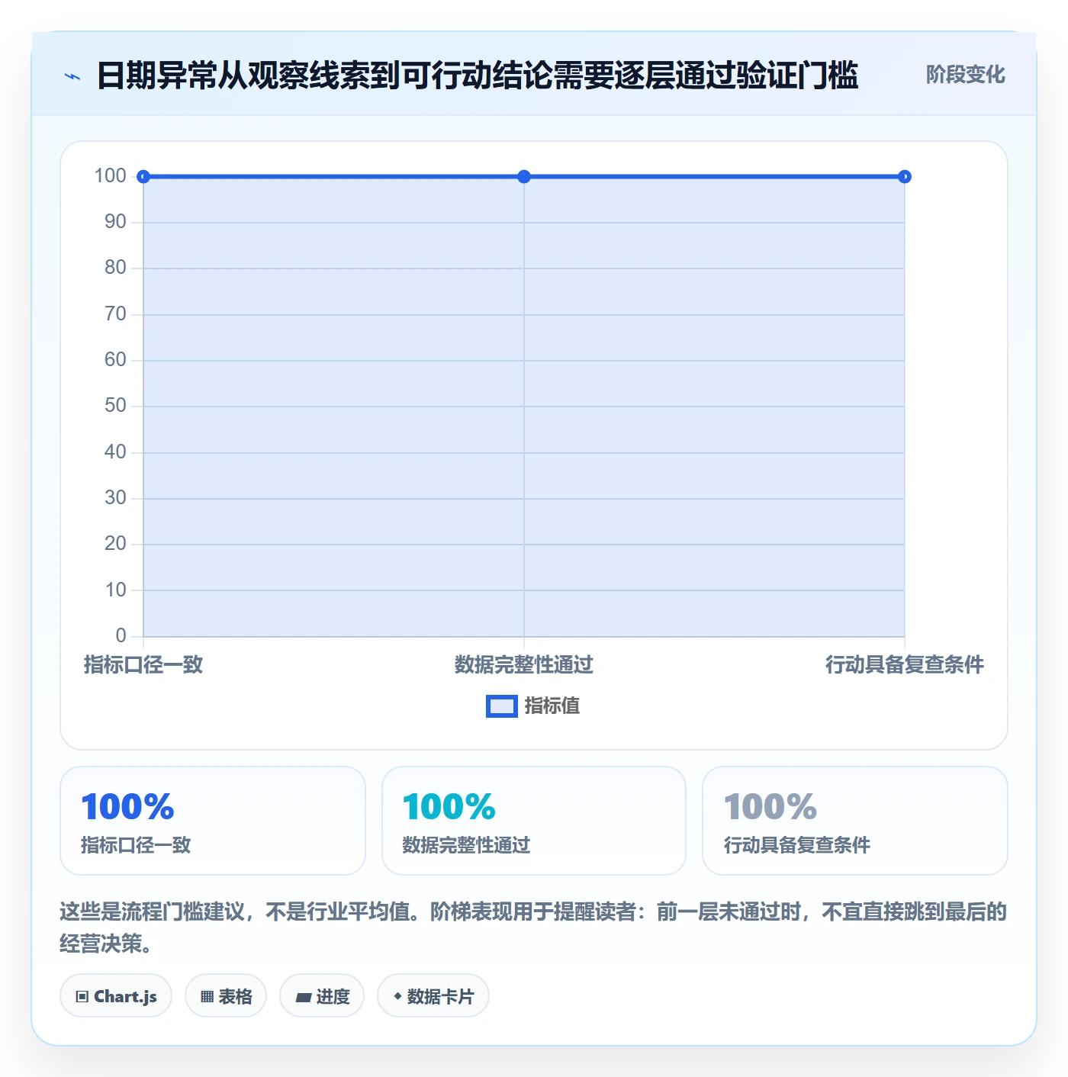Click the data point at 指标口径一致
1068x1077 pixels.
coord(143,177)
